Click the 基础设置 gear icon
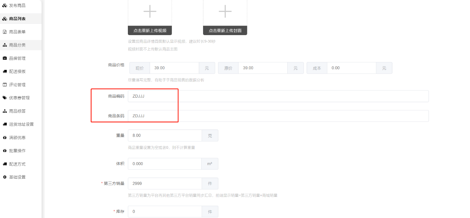Image resolution: width=470 pixels, height=218 pixels. pyautogui.click(x=5, y=177)
